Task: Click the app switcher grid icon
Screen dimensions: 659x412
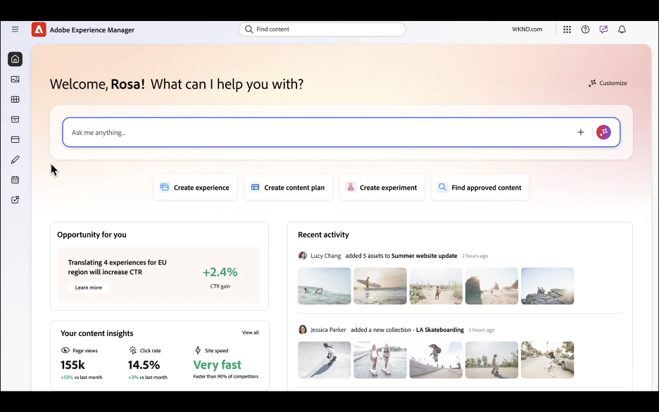Action: pyautogui.click(x=567, y=30)
